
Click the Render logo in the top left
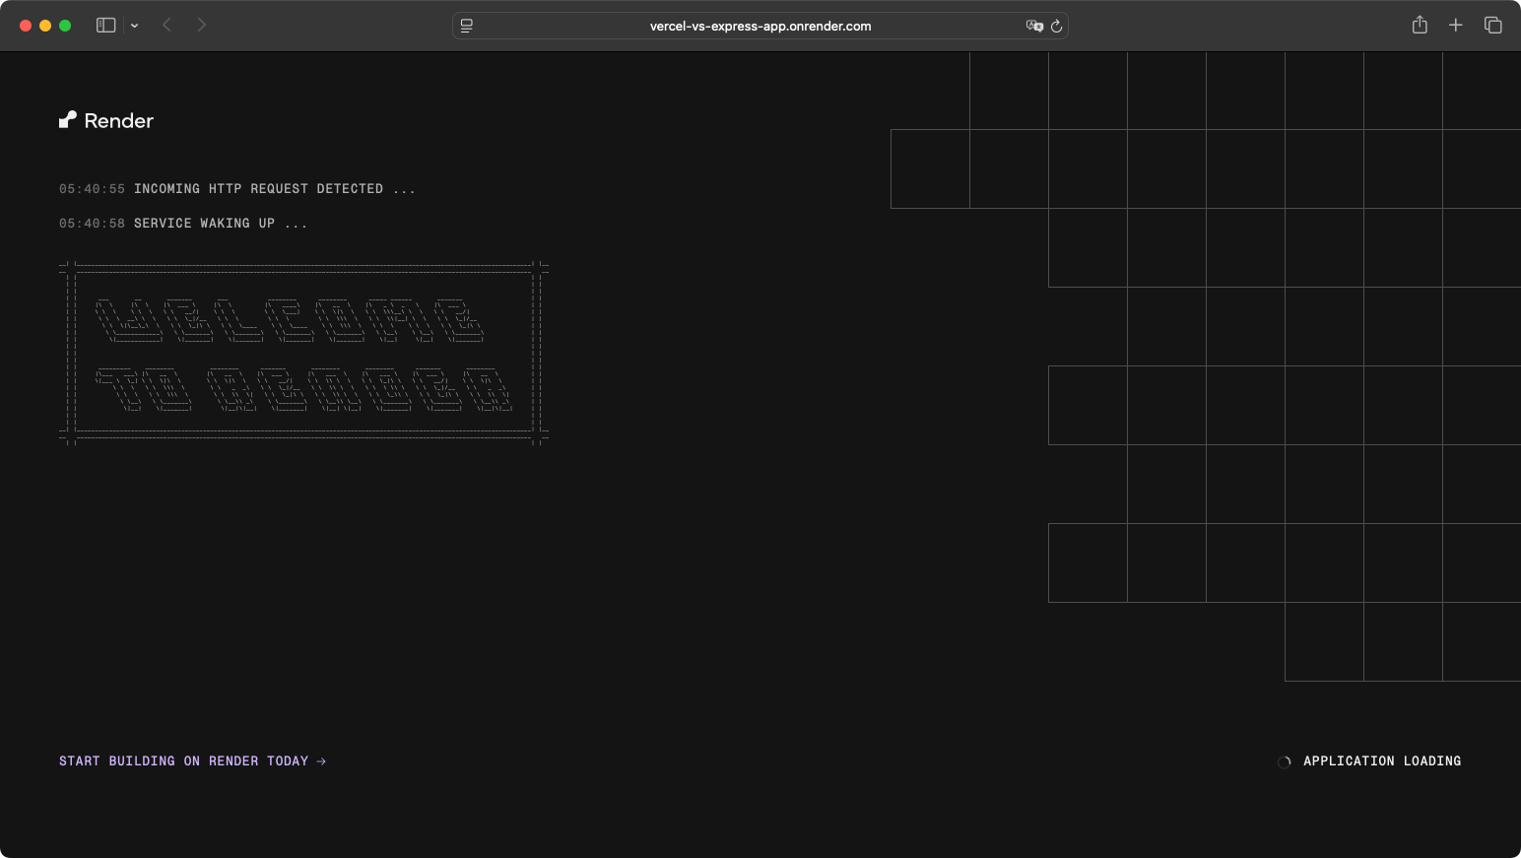[105, 120]
